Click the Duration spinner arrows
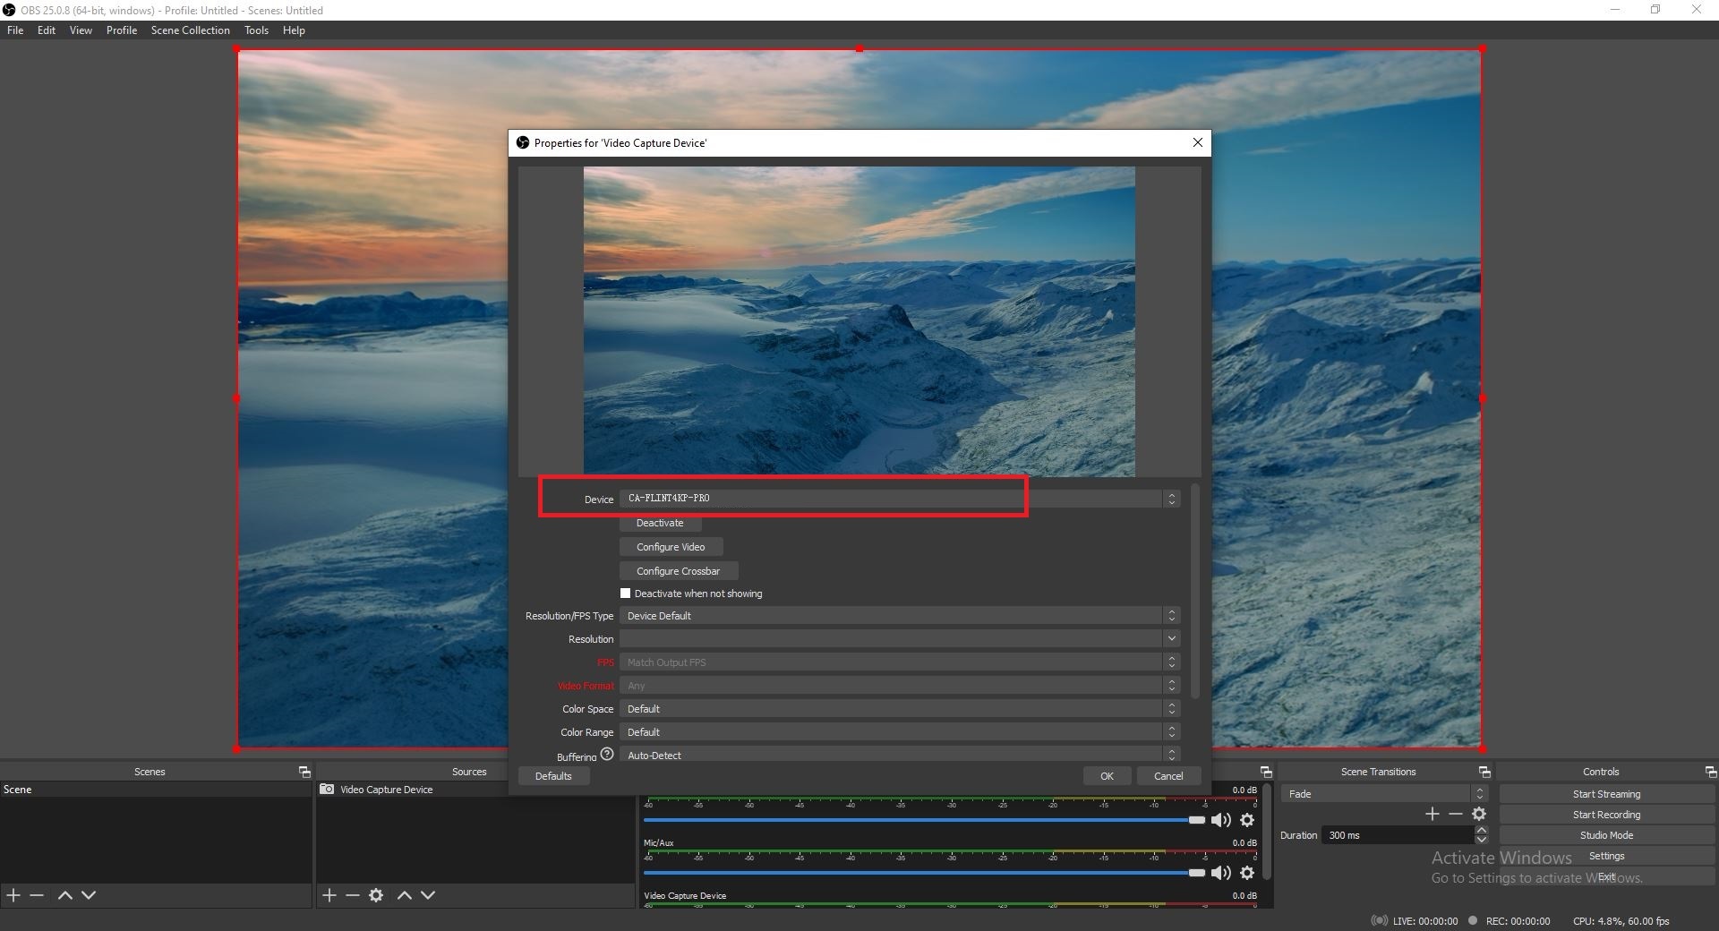The image size is (1719, 931). tap(1482, 835)
